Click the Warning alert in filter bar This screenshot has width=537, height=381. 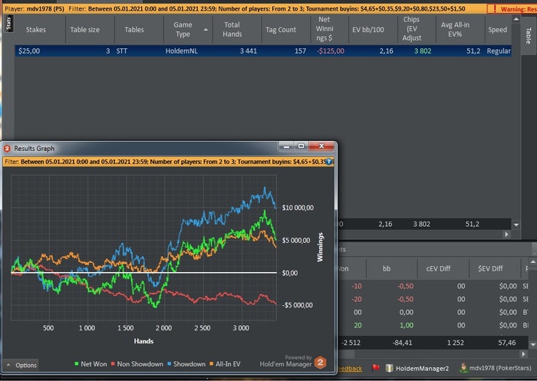(x=512, y=9)
